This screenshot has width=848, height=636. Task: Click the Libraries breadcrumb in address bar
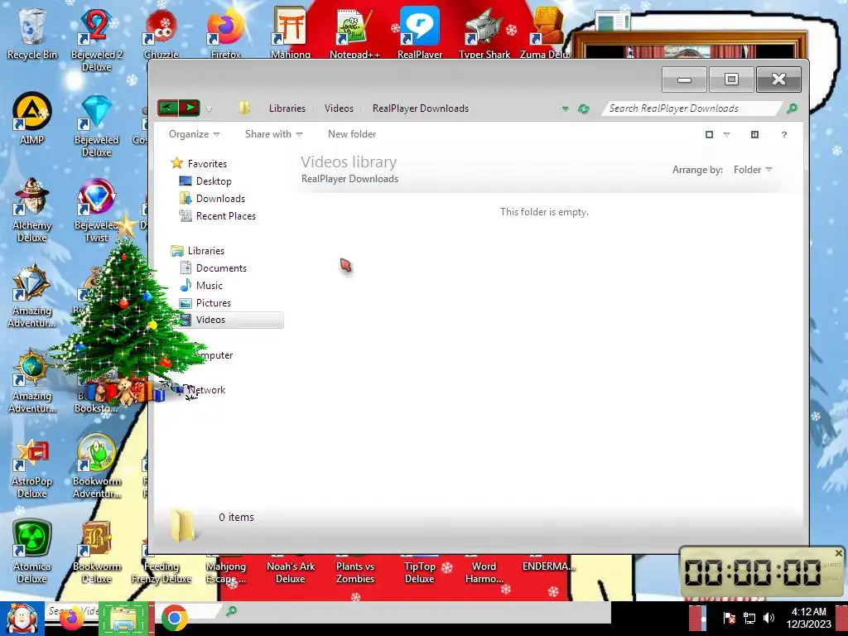287,108
